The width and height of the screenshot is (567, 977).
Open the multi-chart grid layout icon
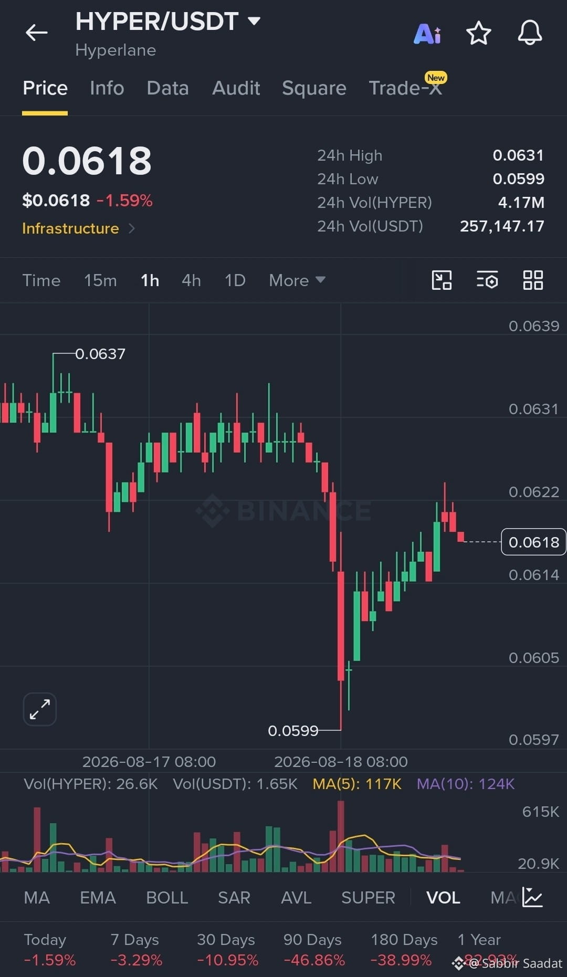point(533,280)
